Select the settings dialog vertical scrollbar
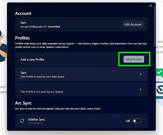The height and width of the screenshot is (135, 163). tap(155, 26)
